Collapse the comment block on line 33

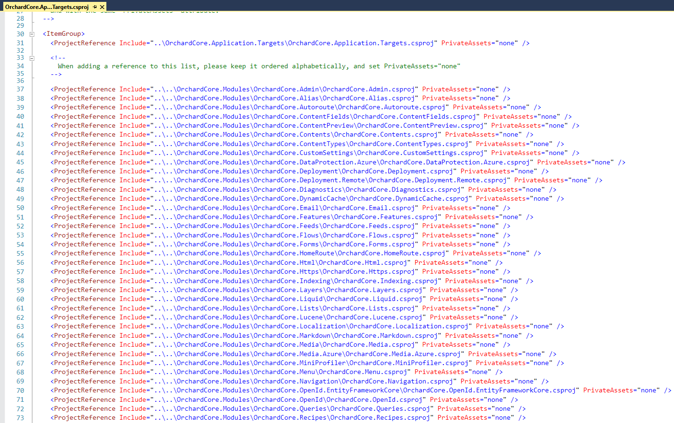tap(32, 58)
